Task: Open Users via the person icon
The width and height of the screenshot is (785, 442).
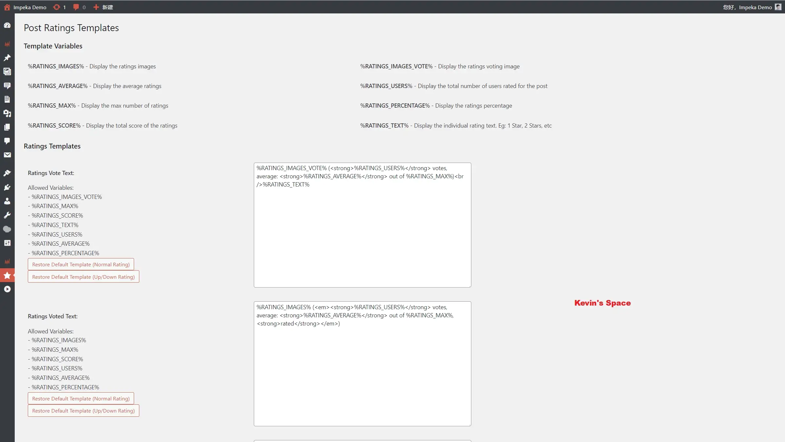Action: coord(7,201)
